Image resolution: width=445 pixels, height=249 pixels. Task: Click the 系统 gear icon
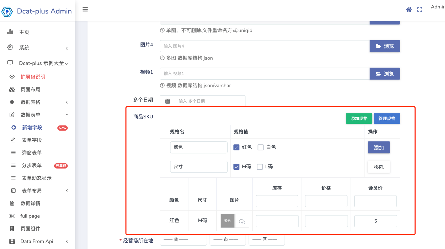click(x=10, y=47)
